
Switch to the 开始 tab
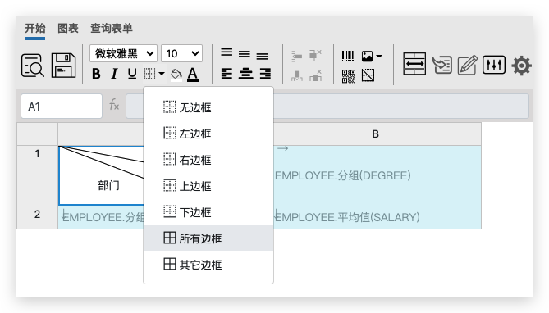(x=35, y=29)
